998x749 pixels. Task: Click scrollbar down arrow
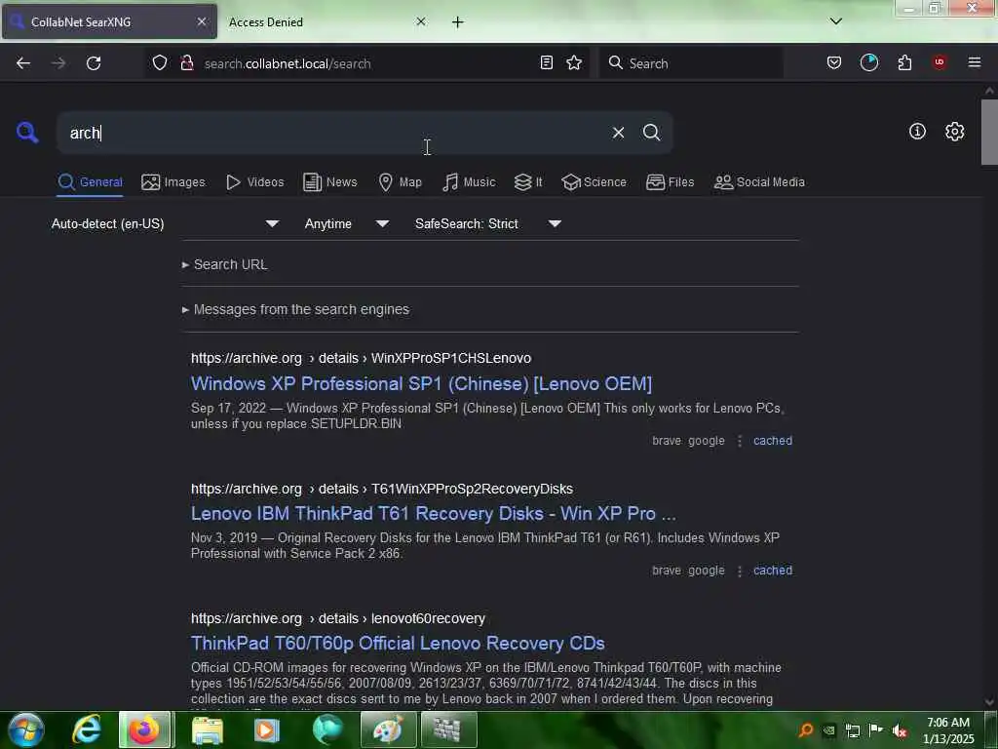pyautogui.click(x=989, y=702)
